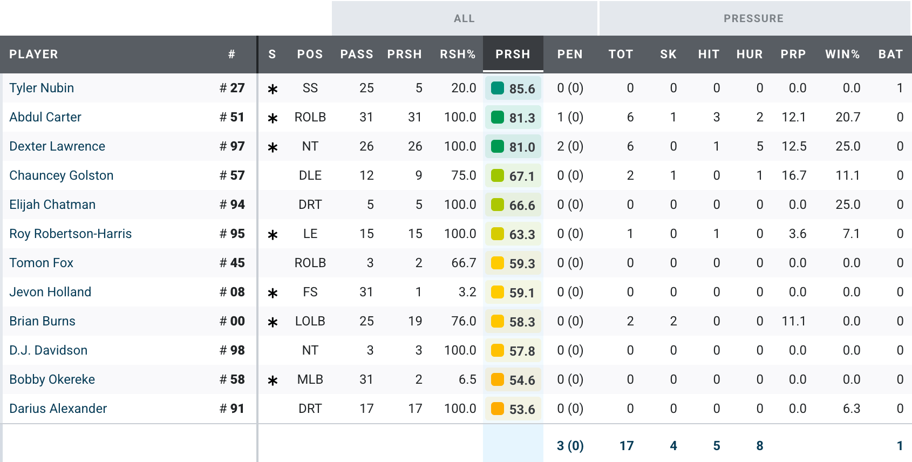The image size is (912, 462).
Task: Click the total pressures value 17 in footer
Action: pyautogui.click(x=627, y=445)
